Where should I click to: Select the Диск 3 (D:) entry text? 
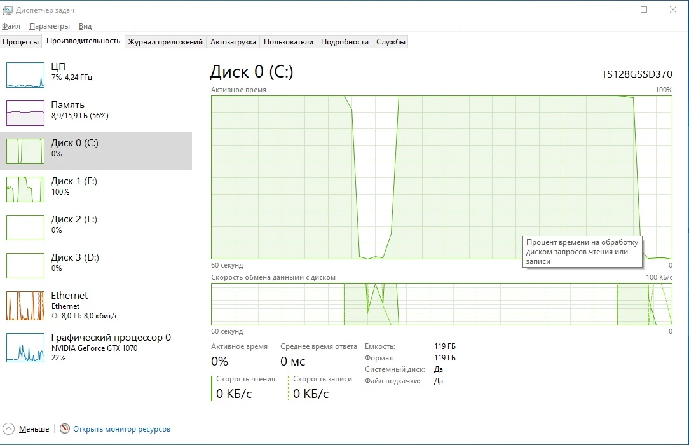pos(75,262)
